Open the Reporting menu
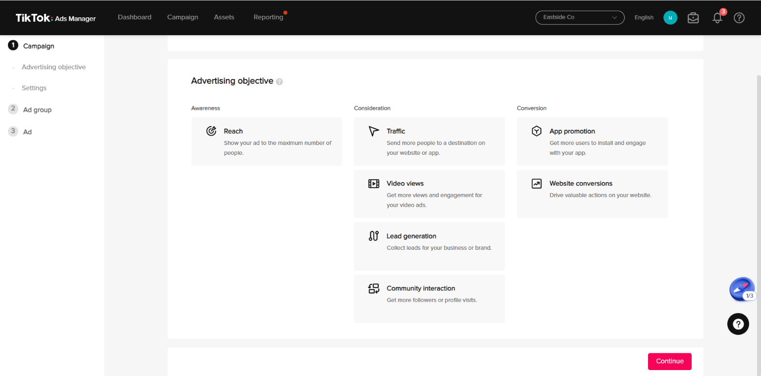The width and height of the screenshot is (761, 376). [268, 17]
